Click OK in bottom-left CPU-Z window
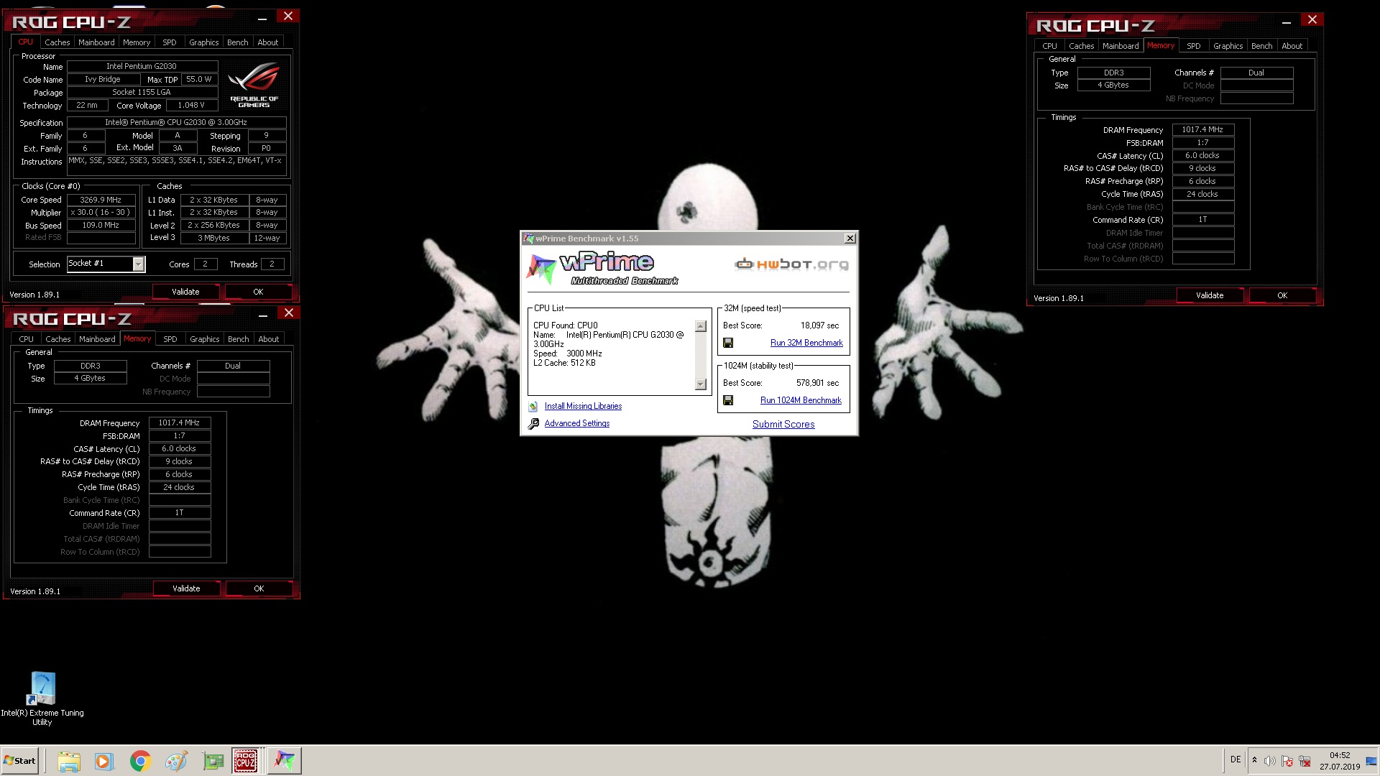The height and width of the screenshot is (776, 1380). tap(259, 588)
